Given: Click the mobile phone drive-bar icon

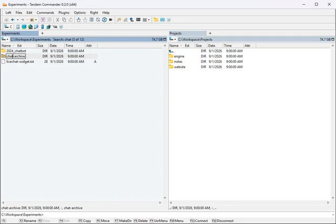Looking at the screenshot, I should [x=43, y=27].
